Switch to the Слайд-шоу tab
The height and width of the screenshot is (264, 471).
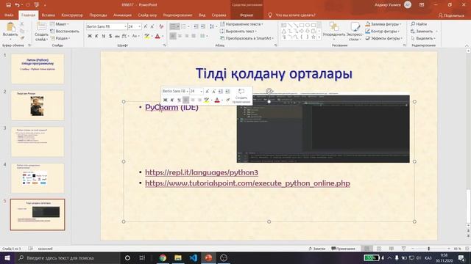coord(147,15)
